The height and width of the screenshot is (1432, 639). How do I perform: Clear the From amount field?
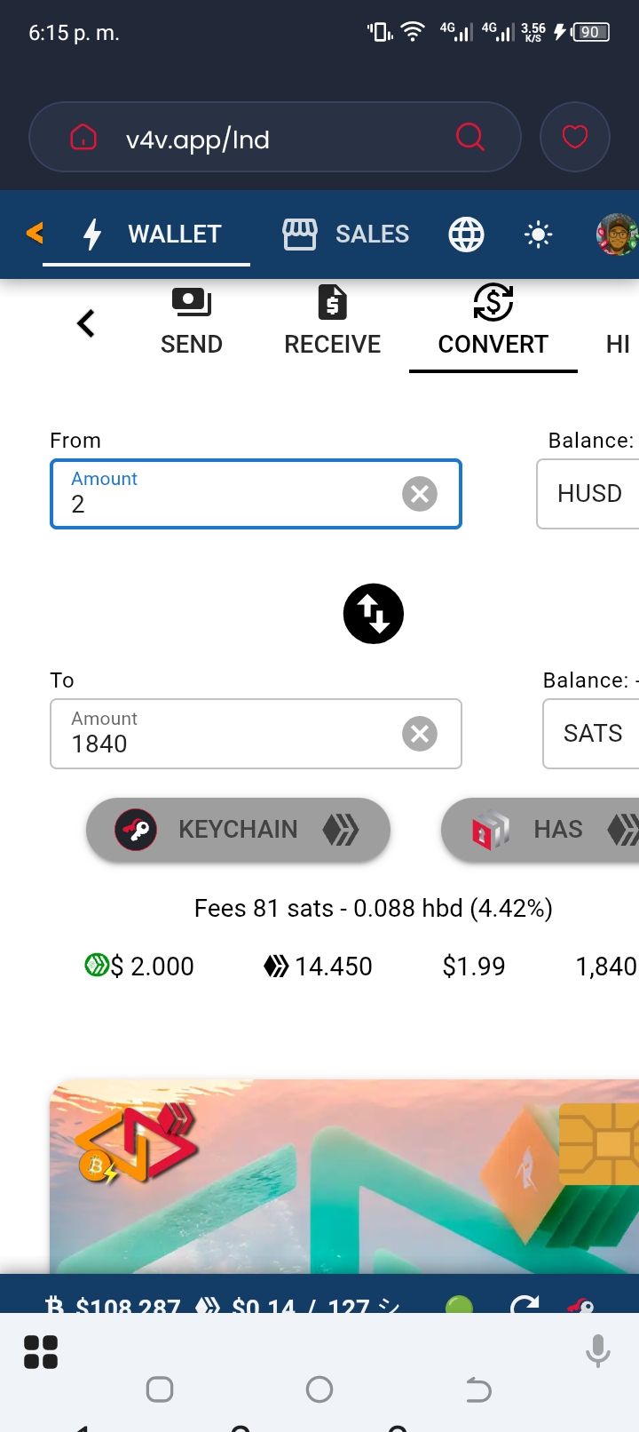[x=420, y=494]
